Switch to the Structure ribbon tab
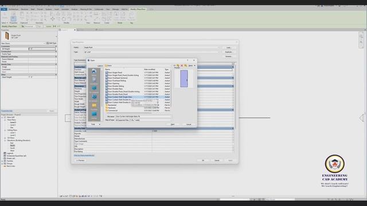 [x=25, y=9]
